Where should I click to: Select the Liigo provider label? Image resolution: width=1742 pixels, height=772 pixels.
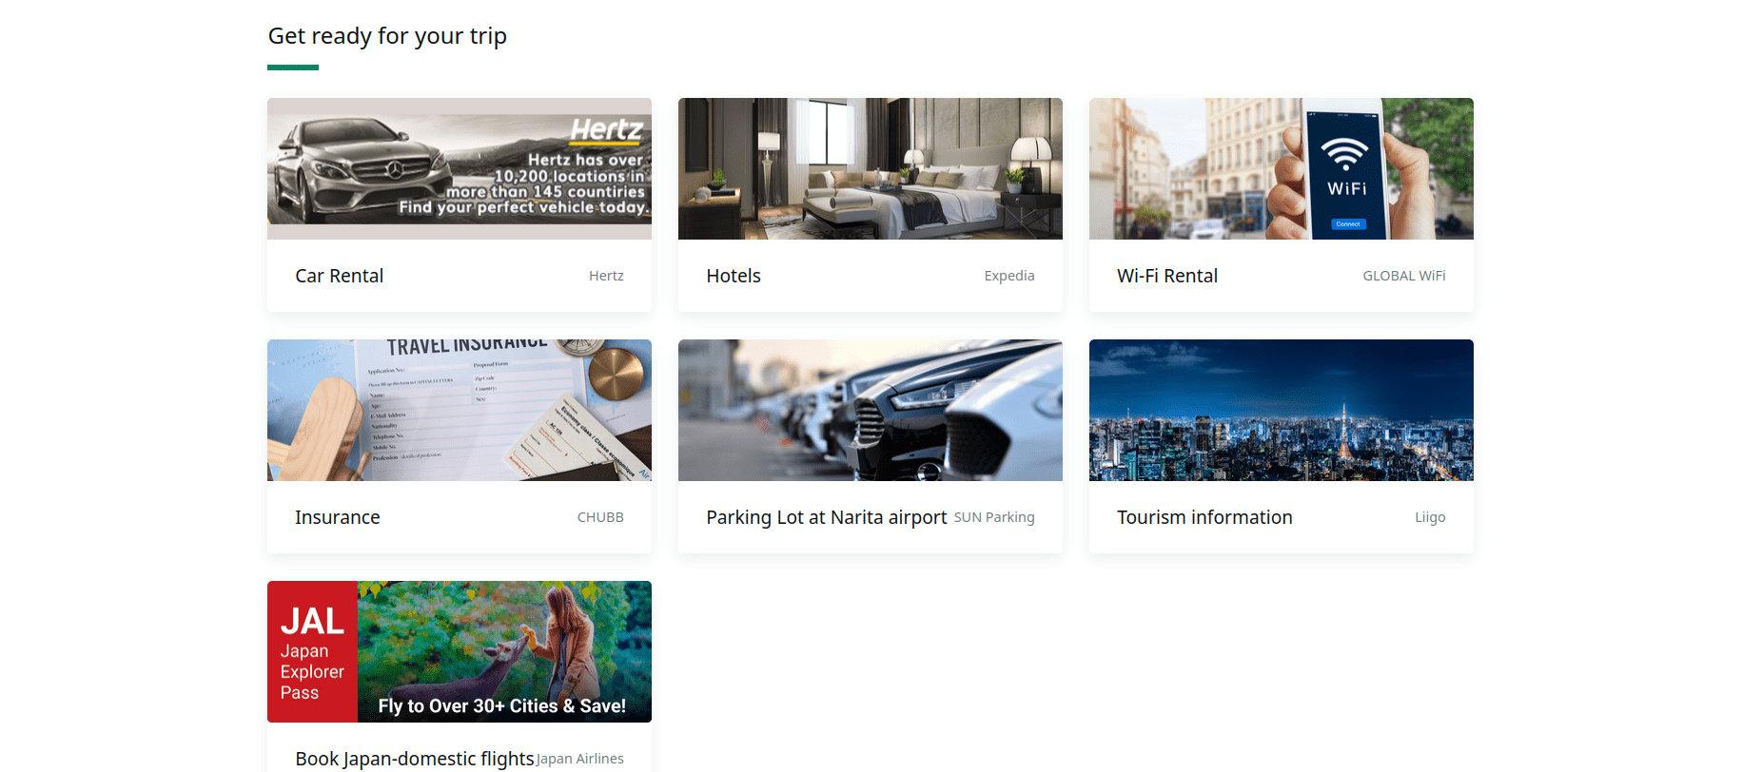(x=1430, y=517)
